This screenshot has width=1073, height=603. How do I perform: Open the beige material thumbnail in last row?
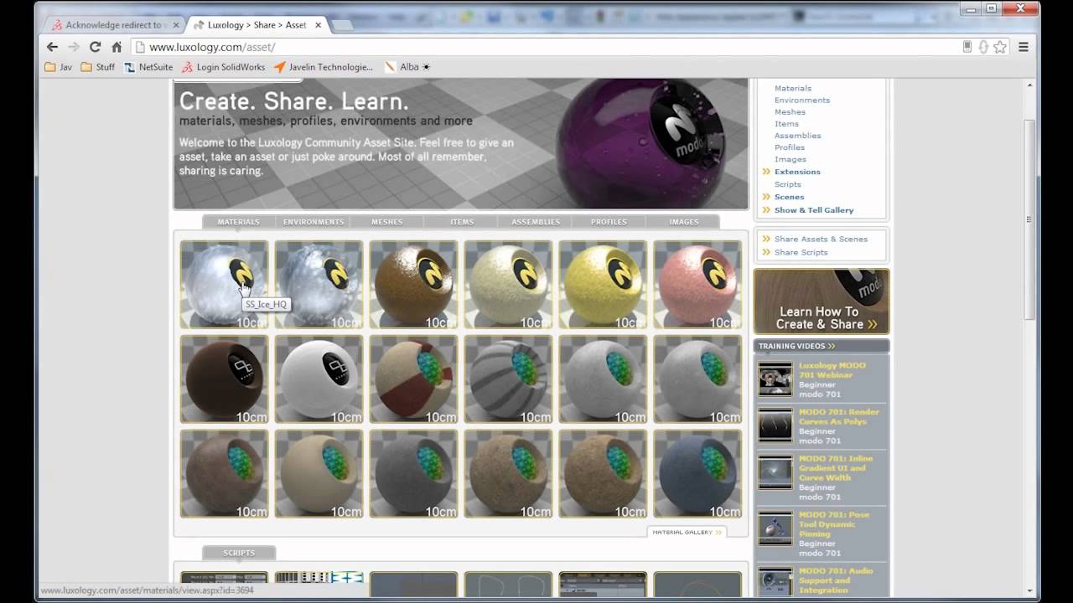click(319, 473)
